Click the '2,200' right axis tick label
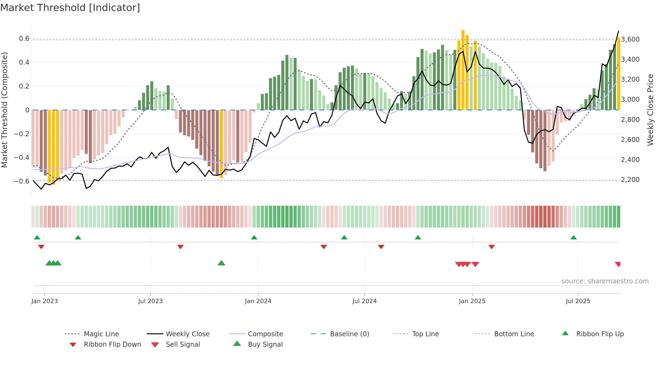 pos(630,180)
